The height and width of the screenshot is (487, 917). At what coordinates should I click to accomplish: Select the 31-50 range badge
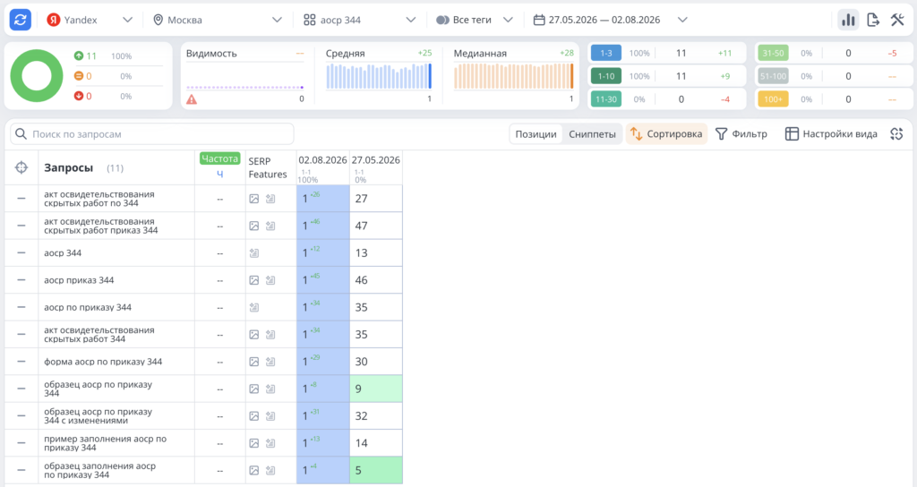[x=773, y=53]
